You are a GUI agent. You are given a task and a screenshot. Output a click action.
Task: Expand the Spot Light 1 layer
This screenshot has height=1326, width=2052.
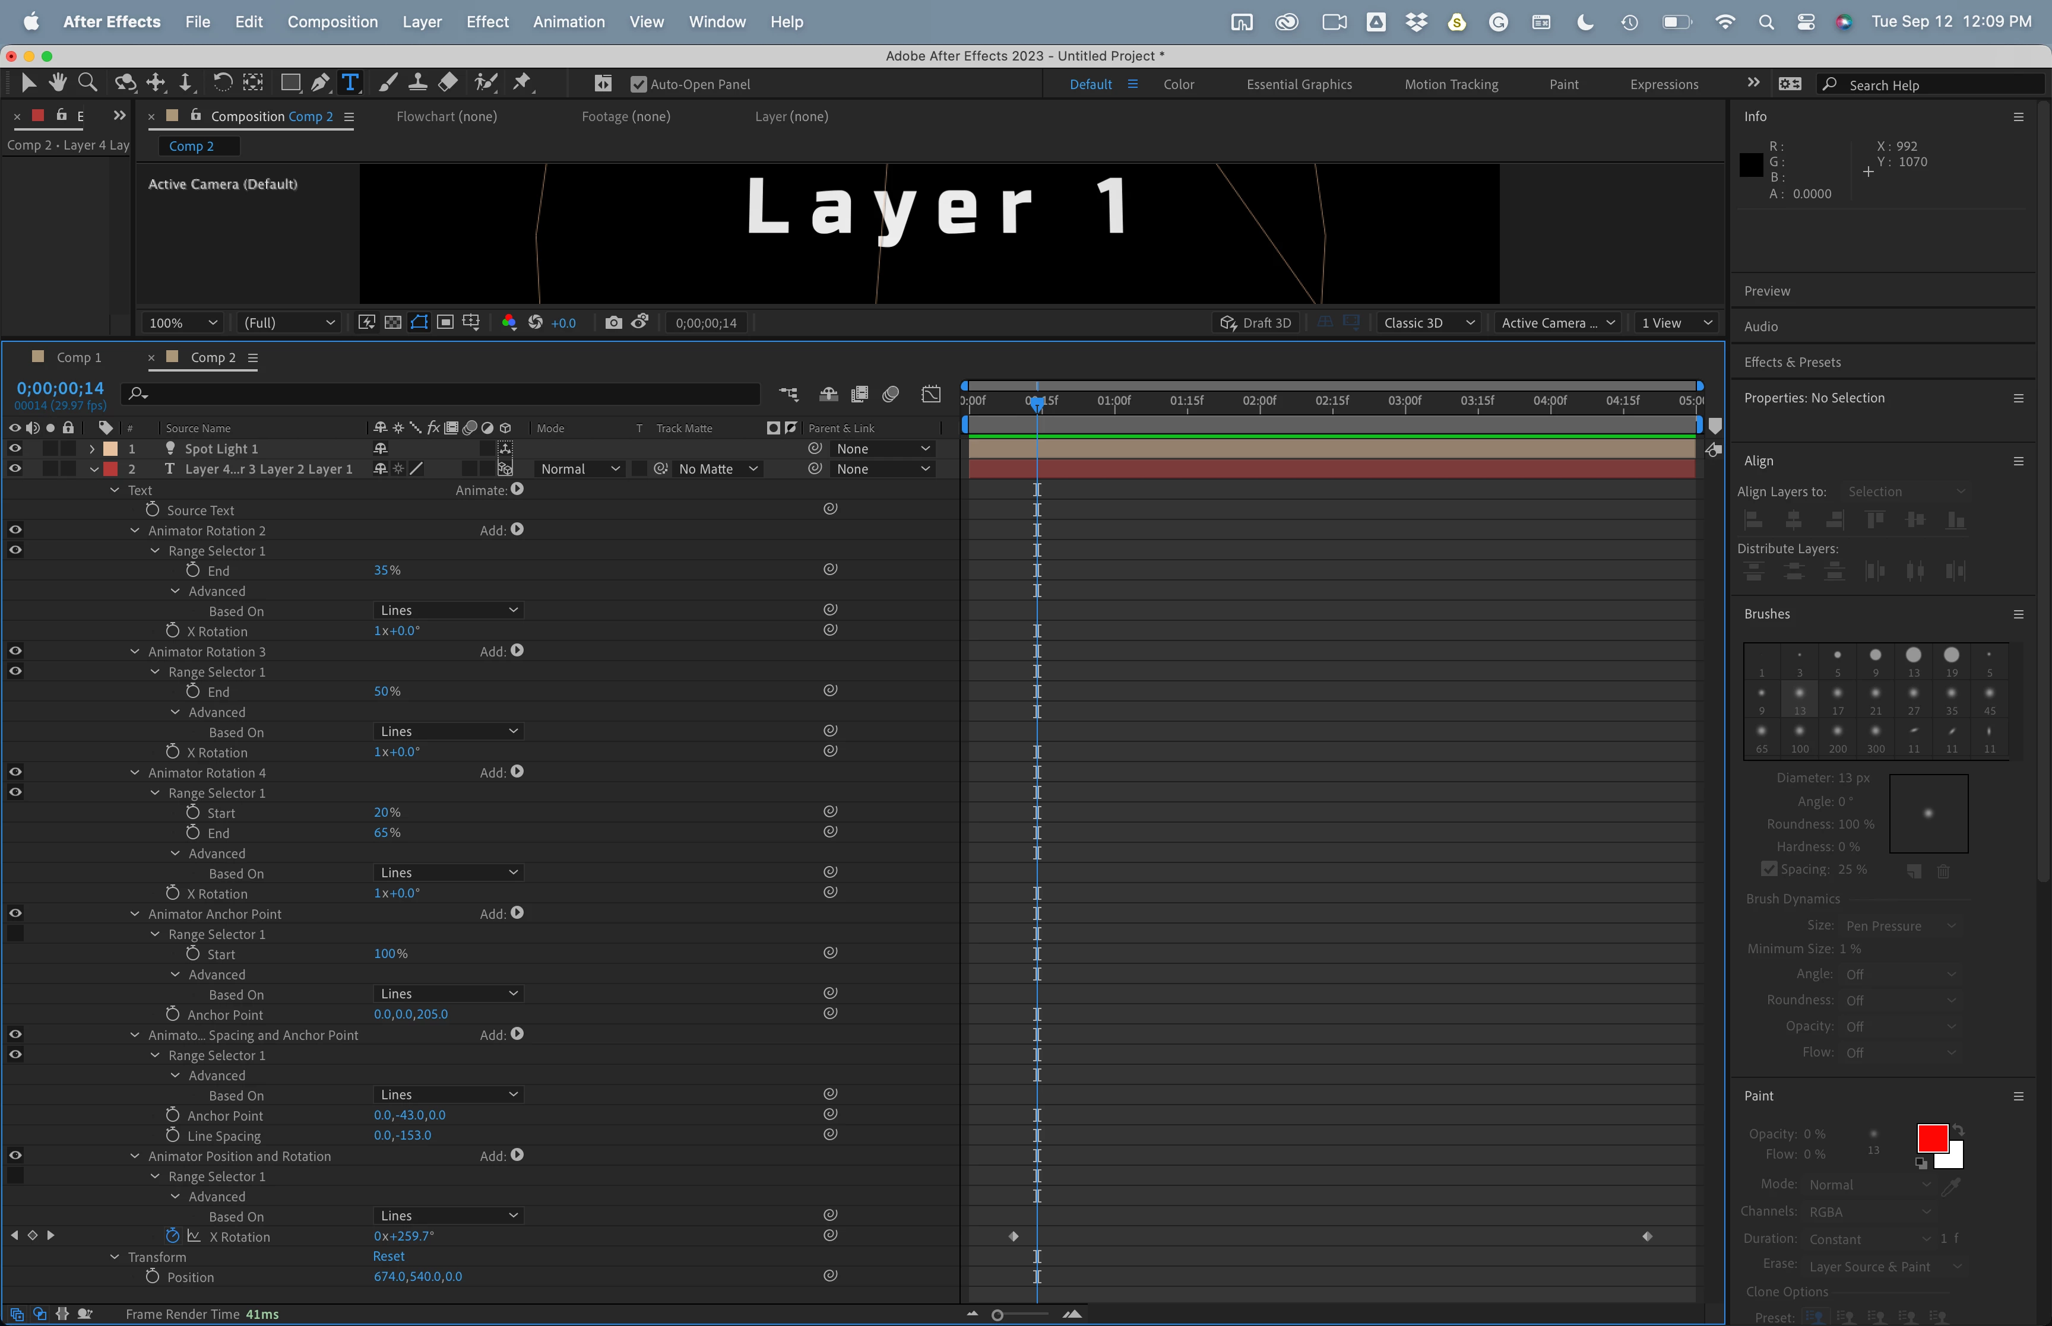point(92,449)
